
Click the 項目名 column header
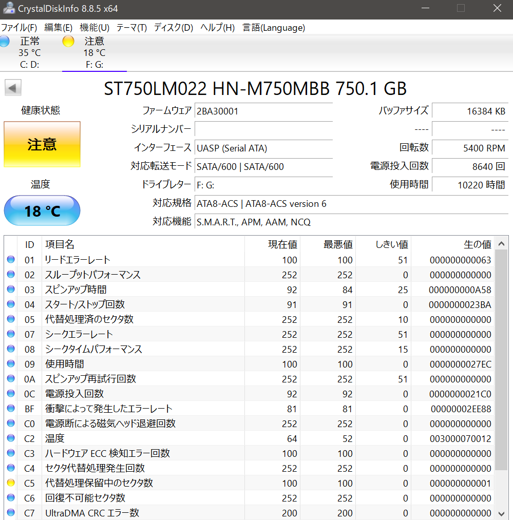[143, 244]
